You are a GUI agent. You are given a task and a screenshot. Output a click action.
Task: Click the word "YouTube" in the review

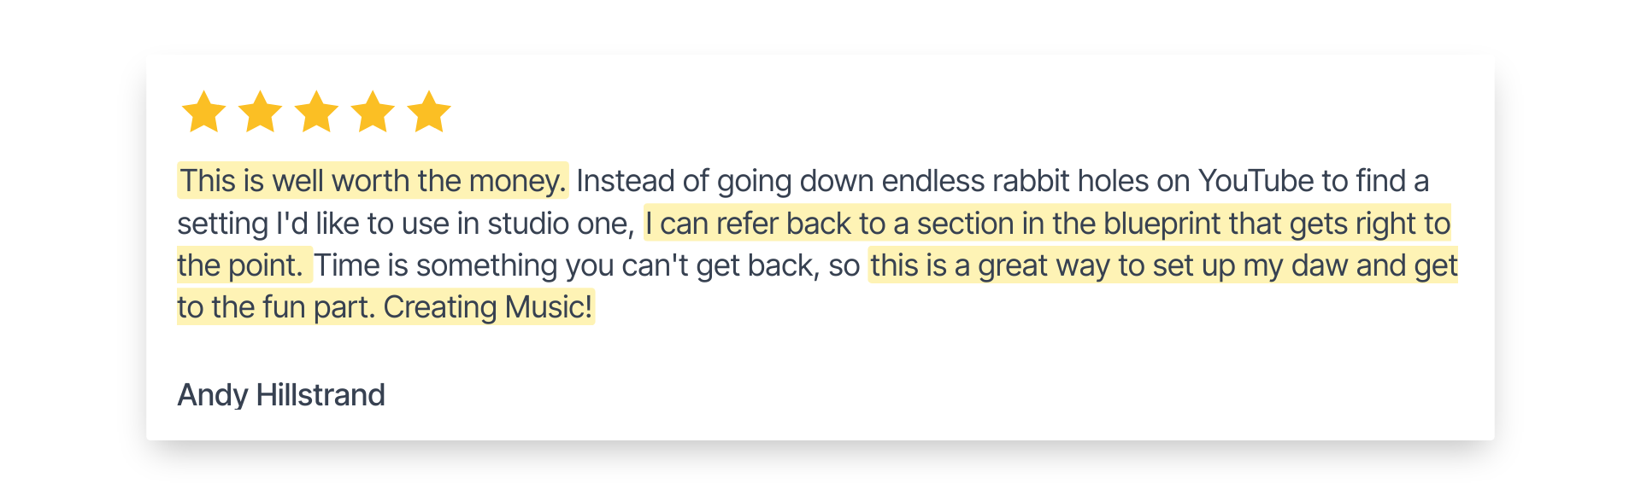[1256, 181]
